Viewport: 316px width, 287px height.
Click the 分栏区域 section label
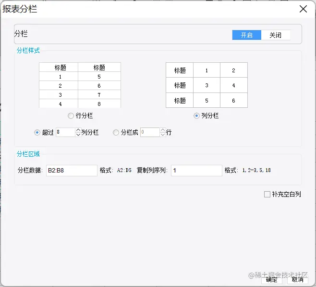[x=28, y=154]
